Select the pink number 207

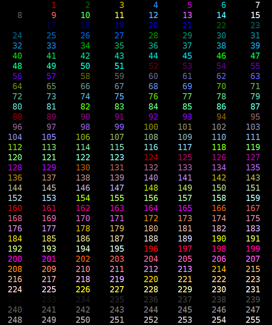(253, 259)
